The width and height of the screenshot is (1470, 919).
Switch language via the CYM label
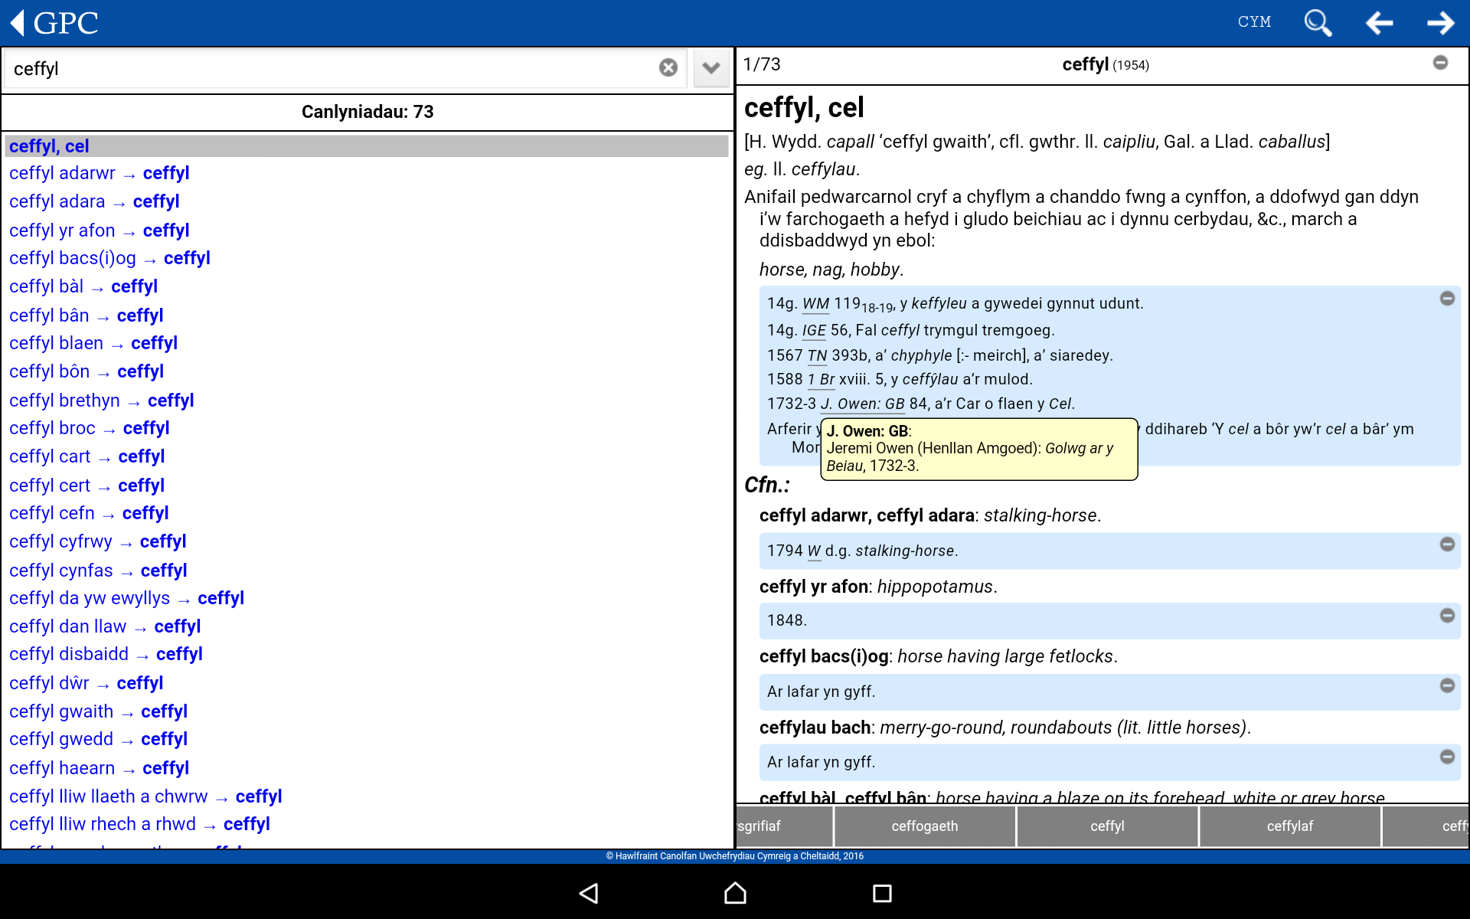point(1255,22)
